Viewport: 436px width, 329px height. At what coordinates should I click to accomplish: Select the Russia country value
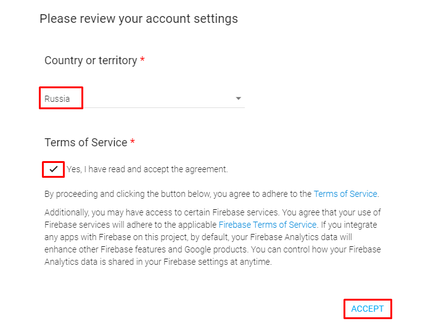tap(57, 99)
